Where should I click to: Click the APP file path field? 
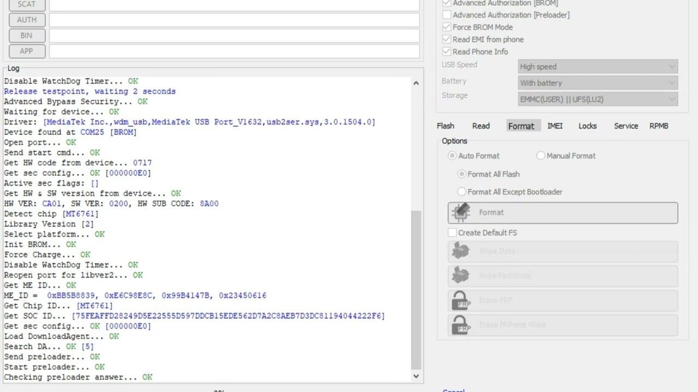click(x=234, y=51)
